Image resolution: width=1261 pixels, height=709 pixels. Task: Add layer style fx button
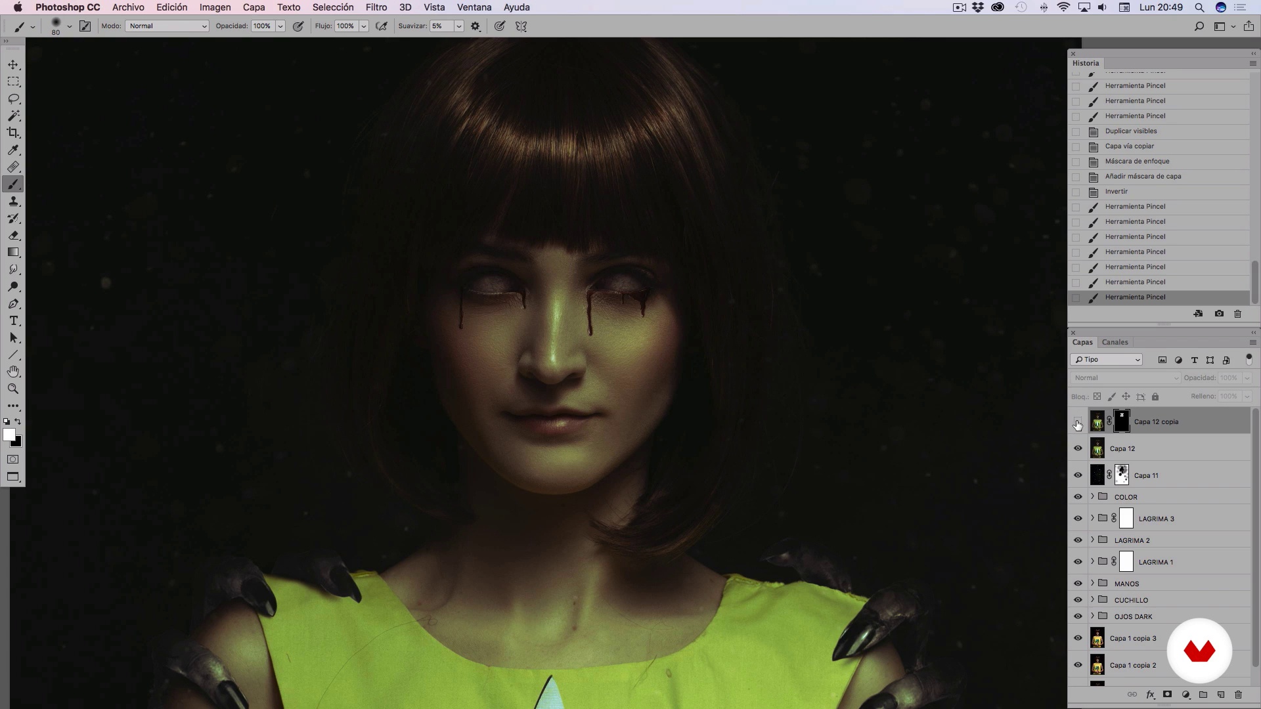1150,695
